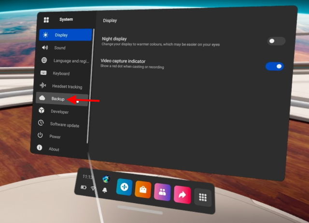Click the Night display label text

114,39
